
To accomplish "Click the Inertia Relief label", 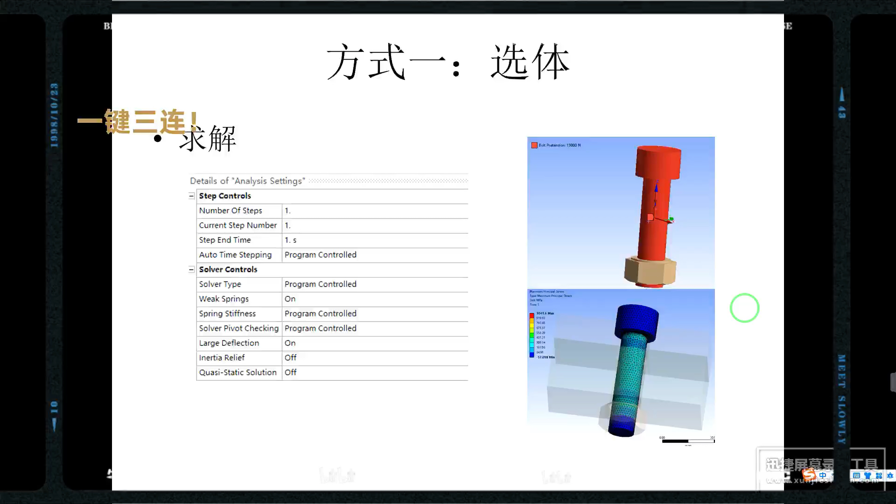I will coord(222,358).
